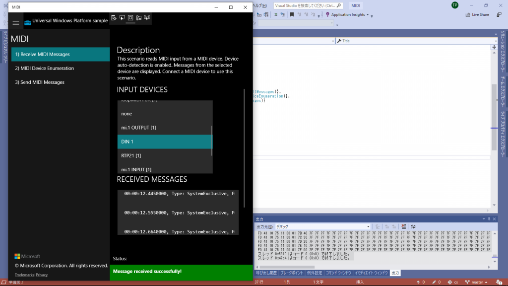
Task: Toggle Display Layout Adorners debug icon
Action: point(130,18)
